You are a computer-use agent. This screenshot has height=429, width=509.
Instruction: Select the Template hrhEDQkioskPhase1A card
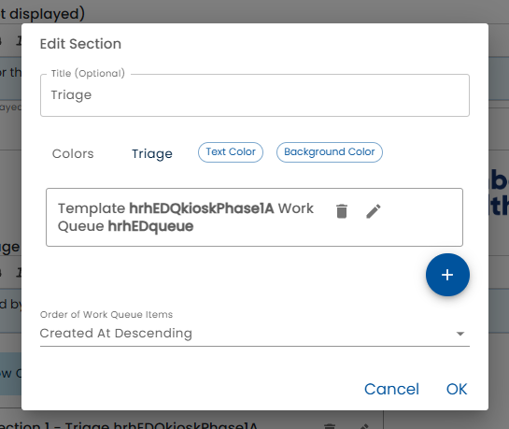[x=254, y=217]
